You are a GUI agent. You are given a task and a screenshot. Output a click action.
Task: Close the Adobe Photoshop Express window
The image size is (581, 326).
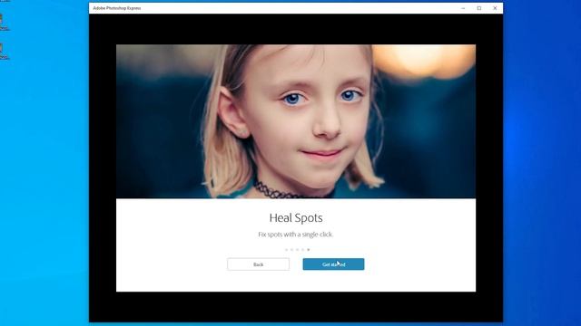(495, 8)
